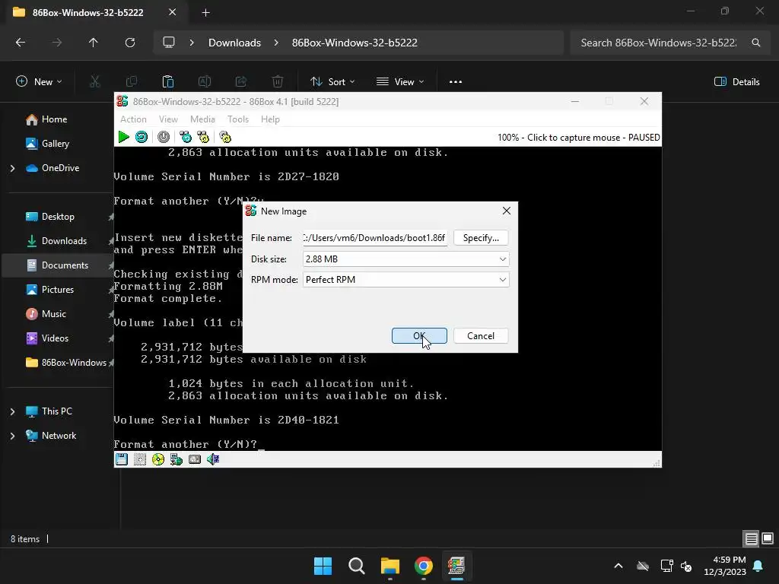Image resolution: width=779 pixels, height=584 pixels.
Task: Open the 86Box settings gear icon
Action: coord(225,137)
